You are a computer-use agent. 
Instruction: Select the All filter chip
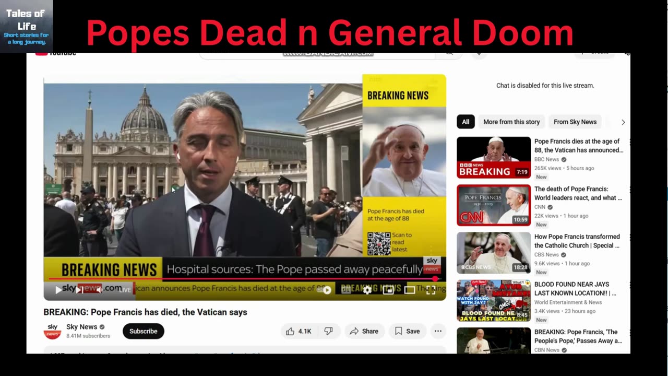pyautogui.click(x=466, y=122)
